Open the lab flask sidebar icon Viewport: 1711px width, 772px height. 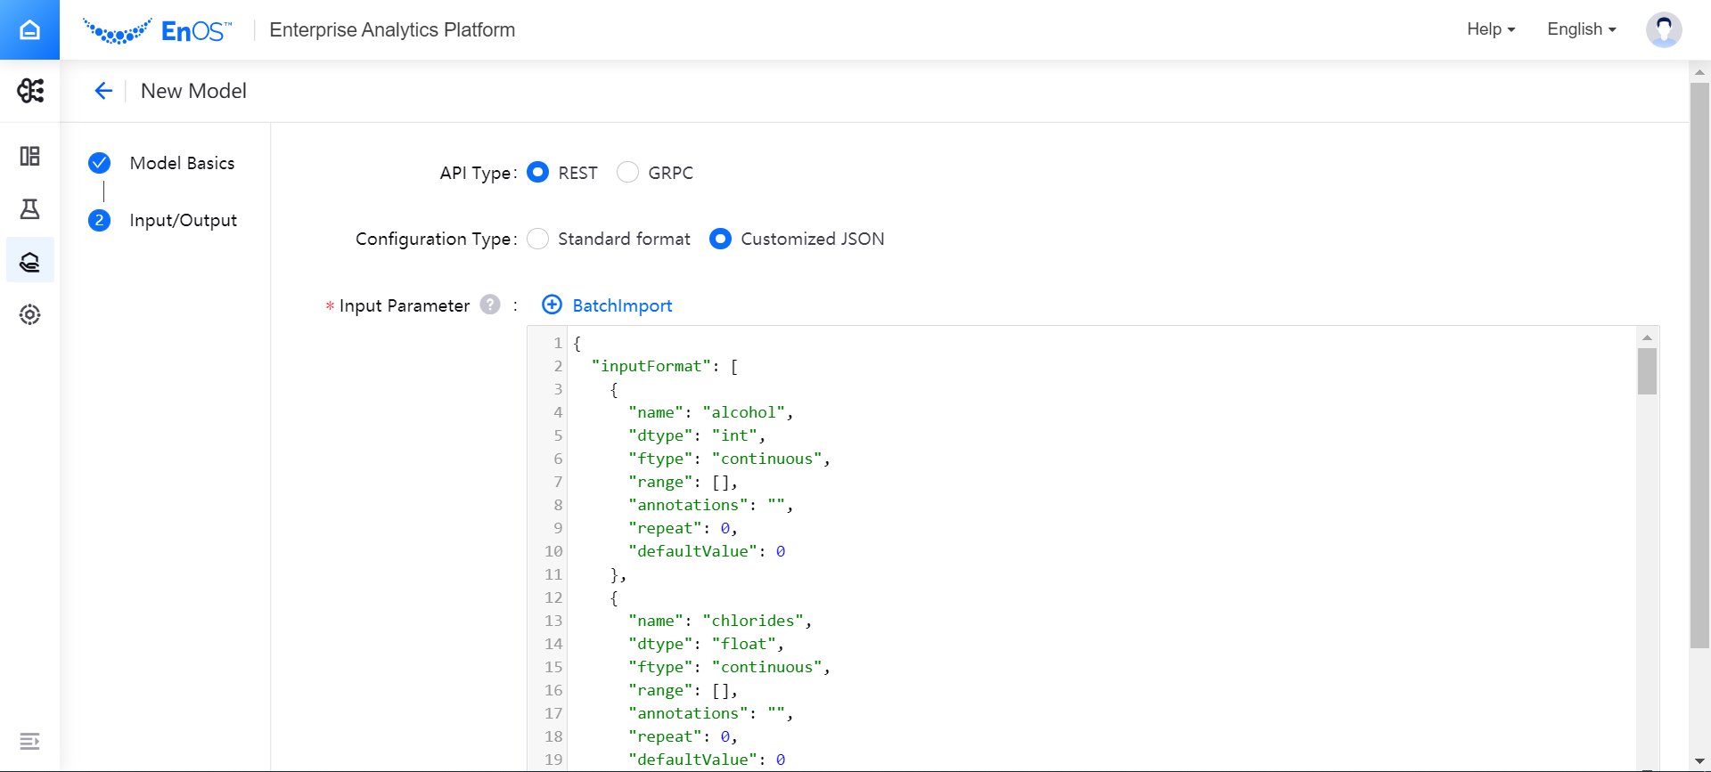point(30,208)
